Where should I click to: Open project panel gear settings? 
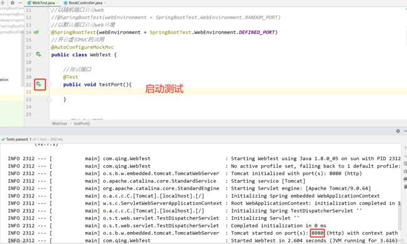(x=12, y=3)
